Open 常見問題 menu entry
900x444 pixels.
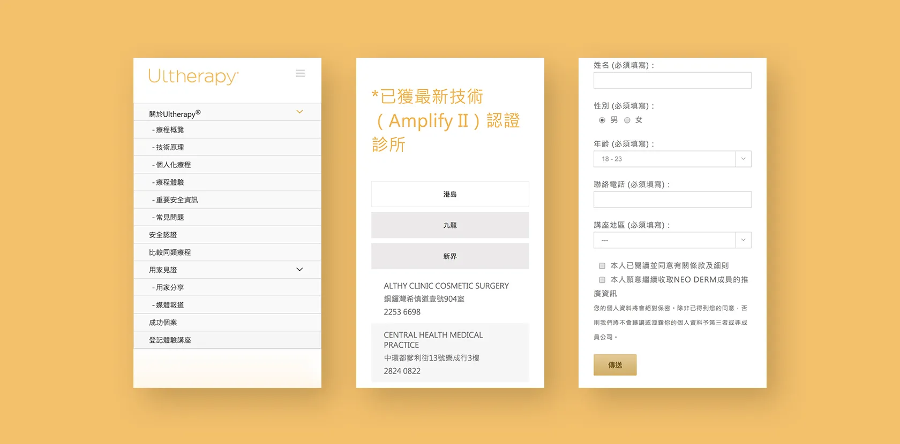(x=227, y=217)
